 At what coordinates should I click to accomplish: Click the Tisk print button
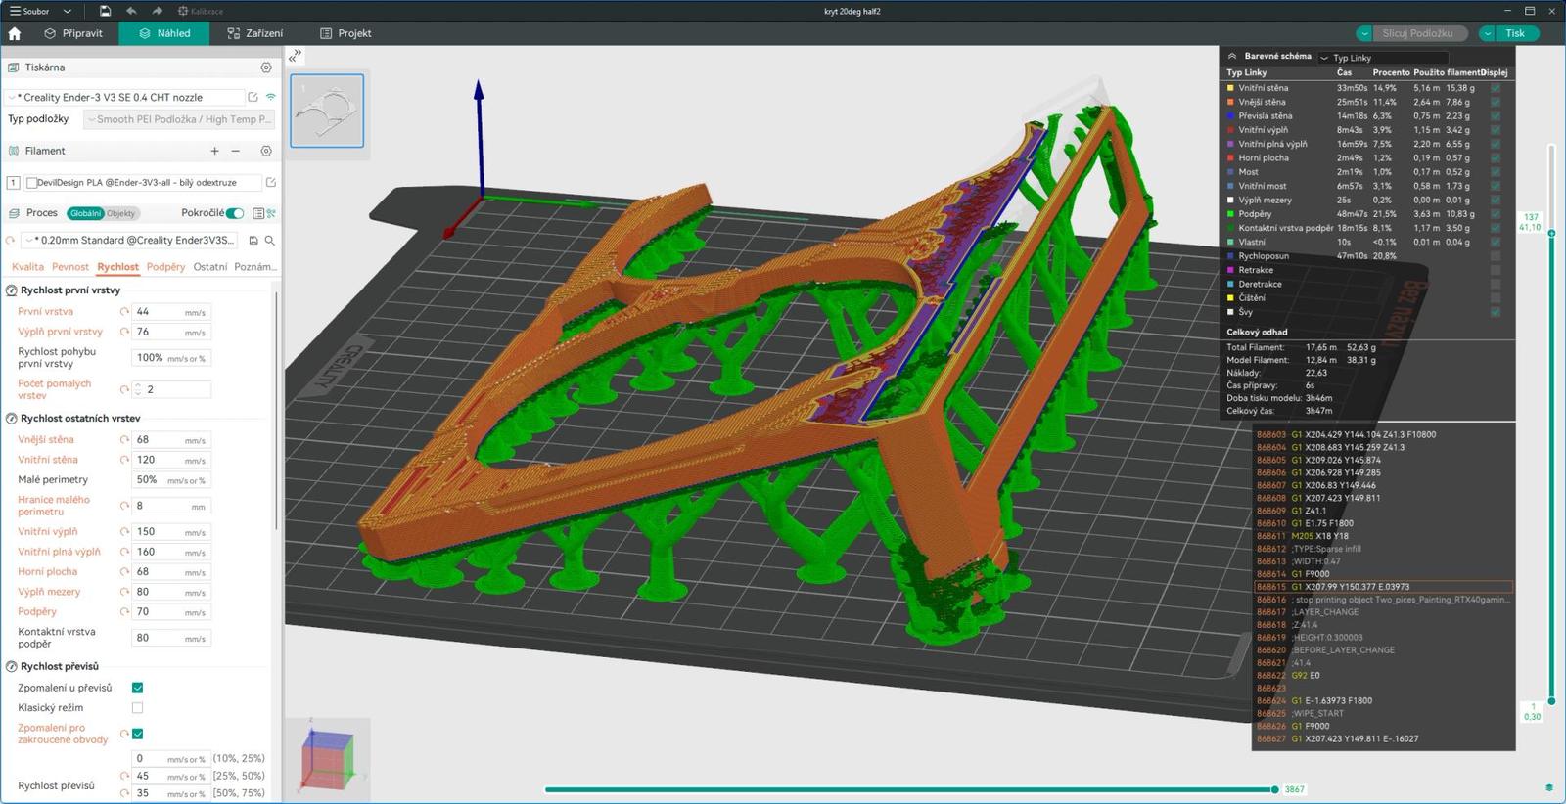[x=1515, y=33]
